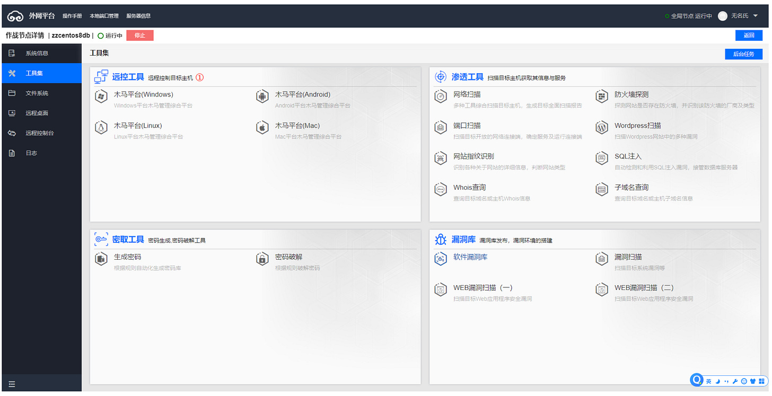Click the 漏洞扫描 hexagon icon
772x396 pixels.
point(601,259)
